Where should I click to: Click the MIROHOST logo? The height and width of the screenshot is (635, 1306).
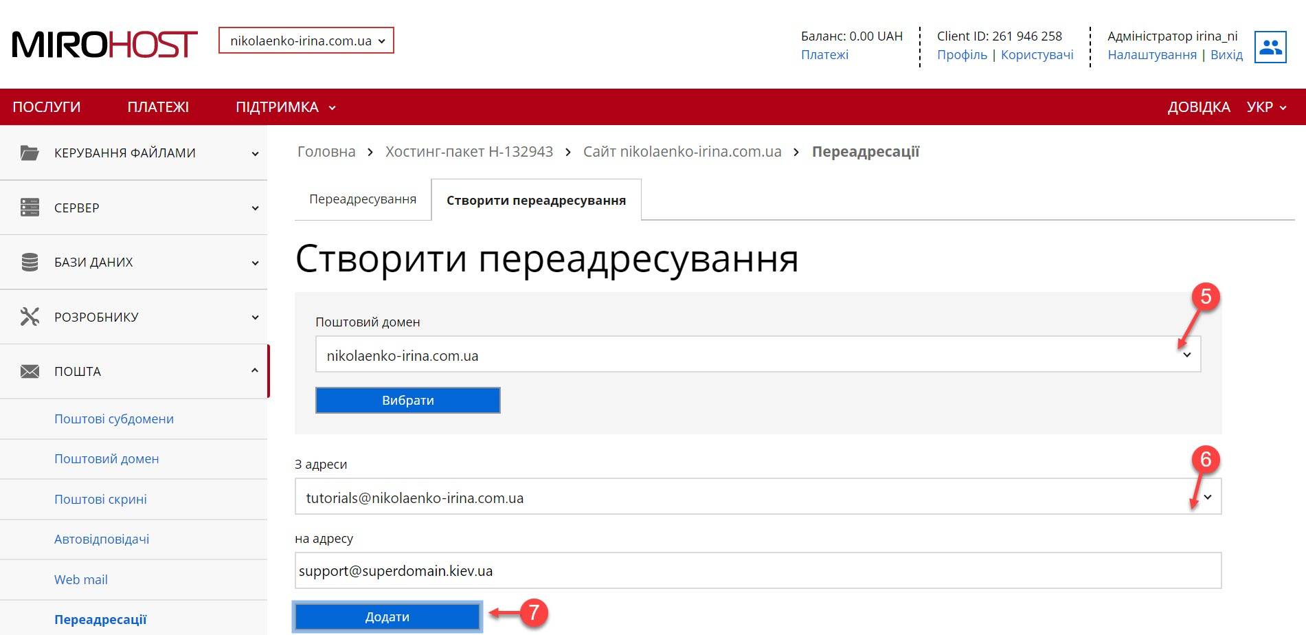click(104, 45)
